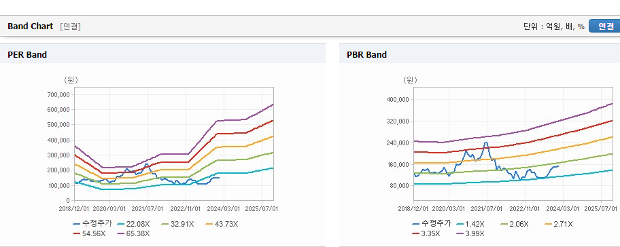The height and width of the screenshot is (247, 620).
Task: Select the 100,000 axis label
Action: 60,185
